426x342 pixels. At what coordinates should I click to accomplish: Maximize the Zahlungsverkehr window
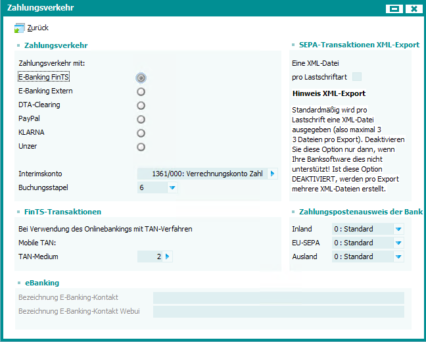tap(394, 9)
